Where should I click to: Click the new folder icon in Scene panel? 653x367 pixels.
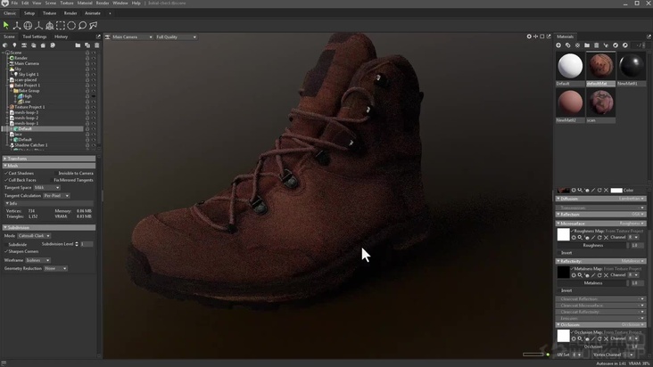(x=78, y=45)
